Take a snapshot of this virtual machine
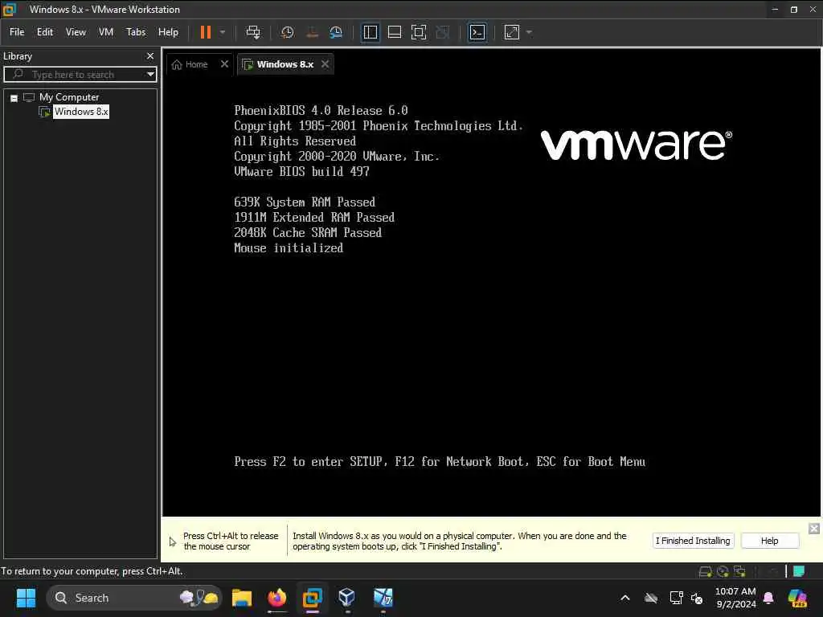 tap(287, 32)
